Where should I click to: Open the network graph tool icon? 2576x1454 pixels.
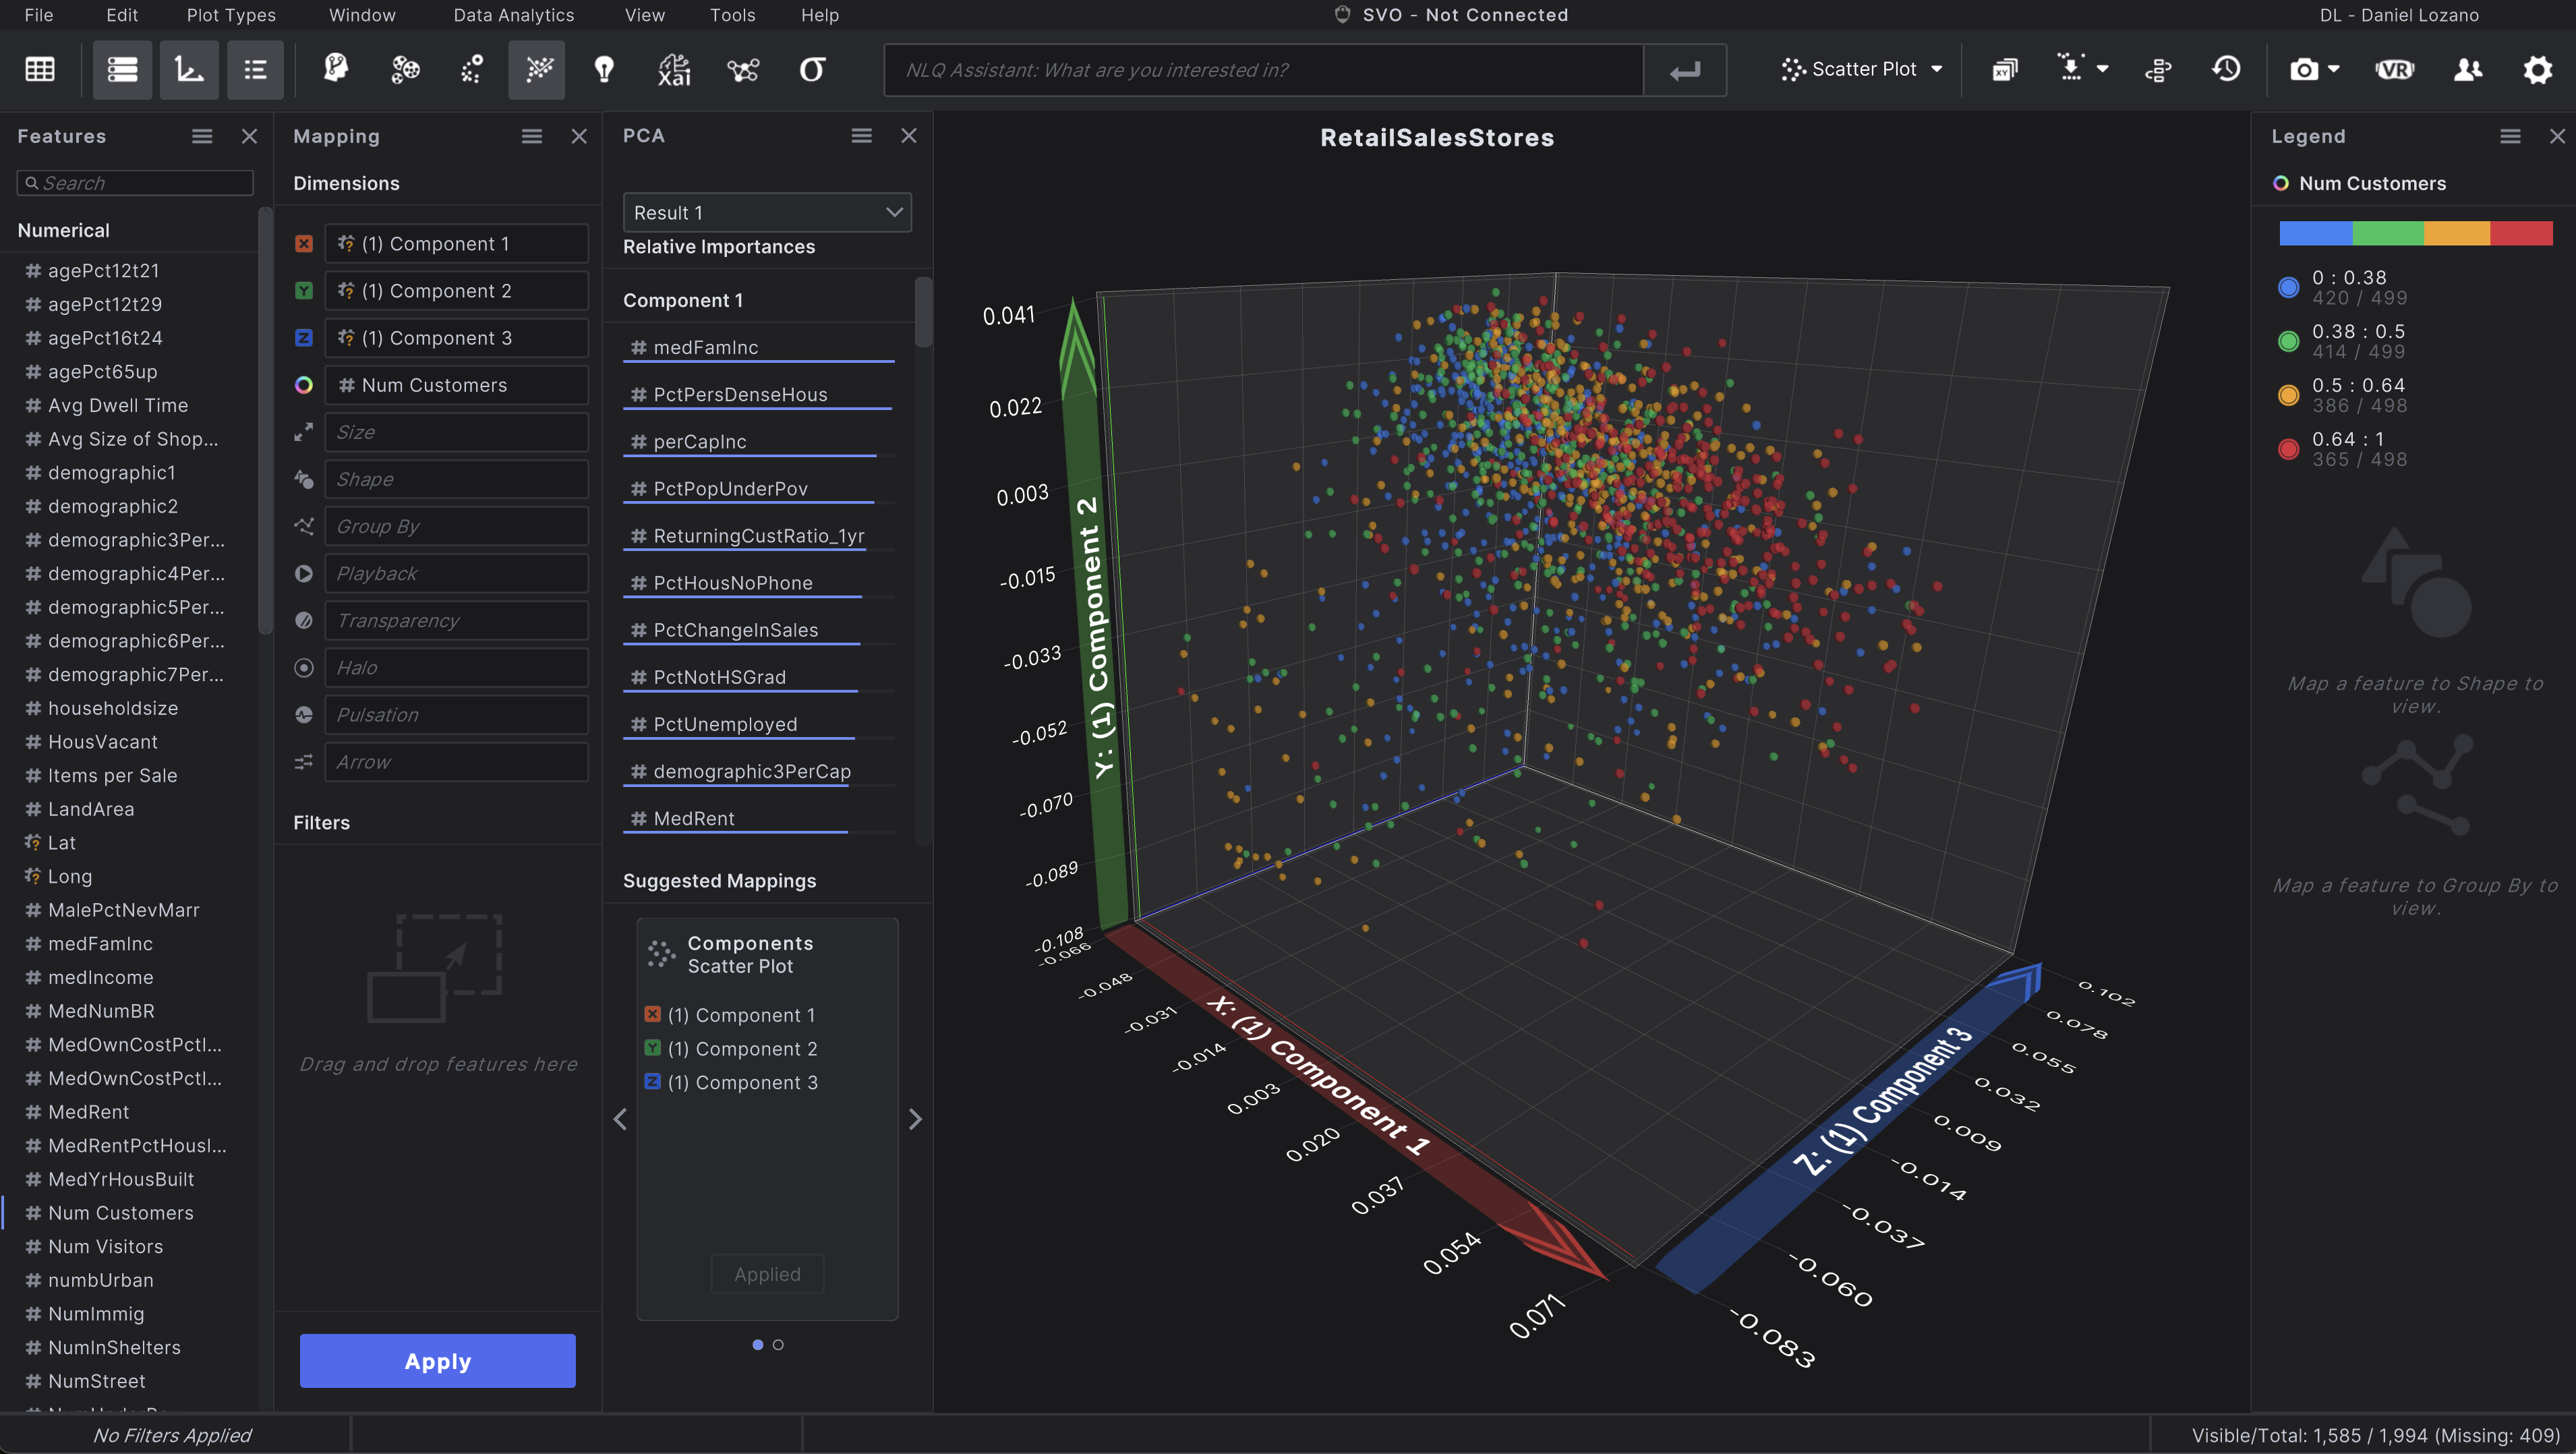pyautogui.click(x=743, y=70)
